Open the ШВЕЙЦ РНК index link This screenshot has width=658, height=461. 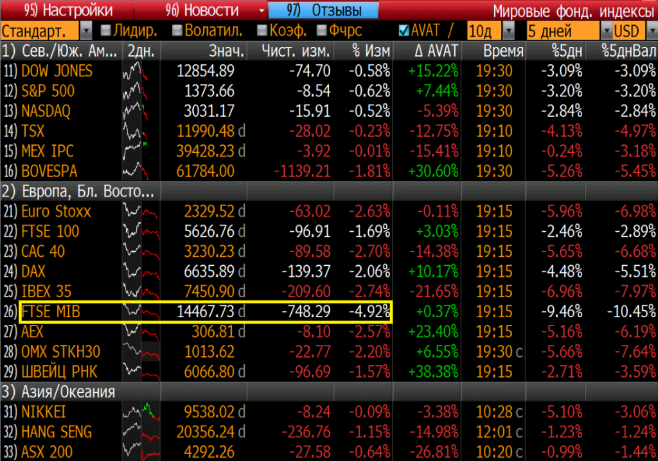coord(59,372)
